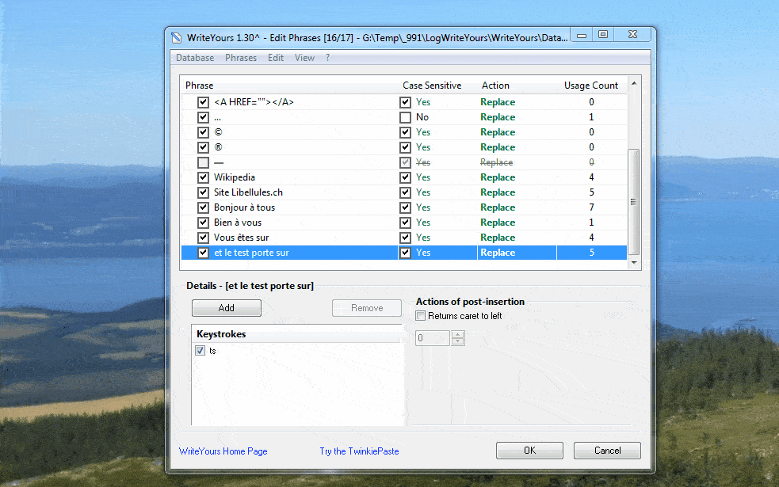The width and height of the screenshot is (779, 487).
Task: Open the Edit menu
Action: click(276, 58)
